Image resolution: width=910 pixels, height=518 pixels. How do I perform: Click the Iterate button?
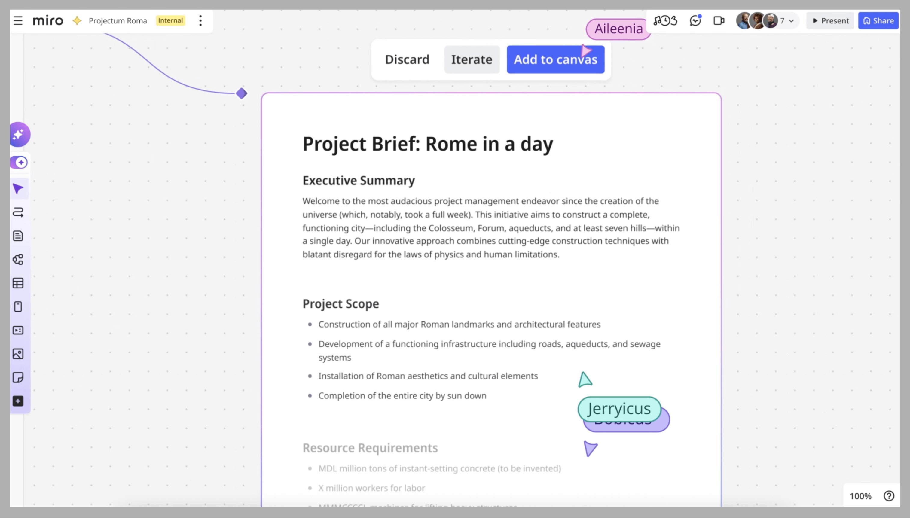(x=472, y=59)
